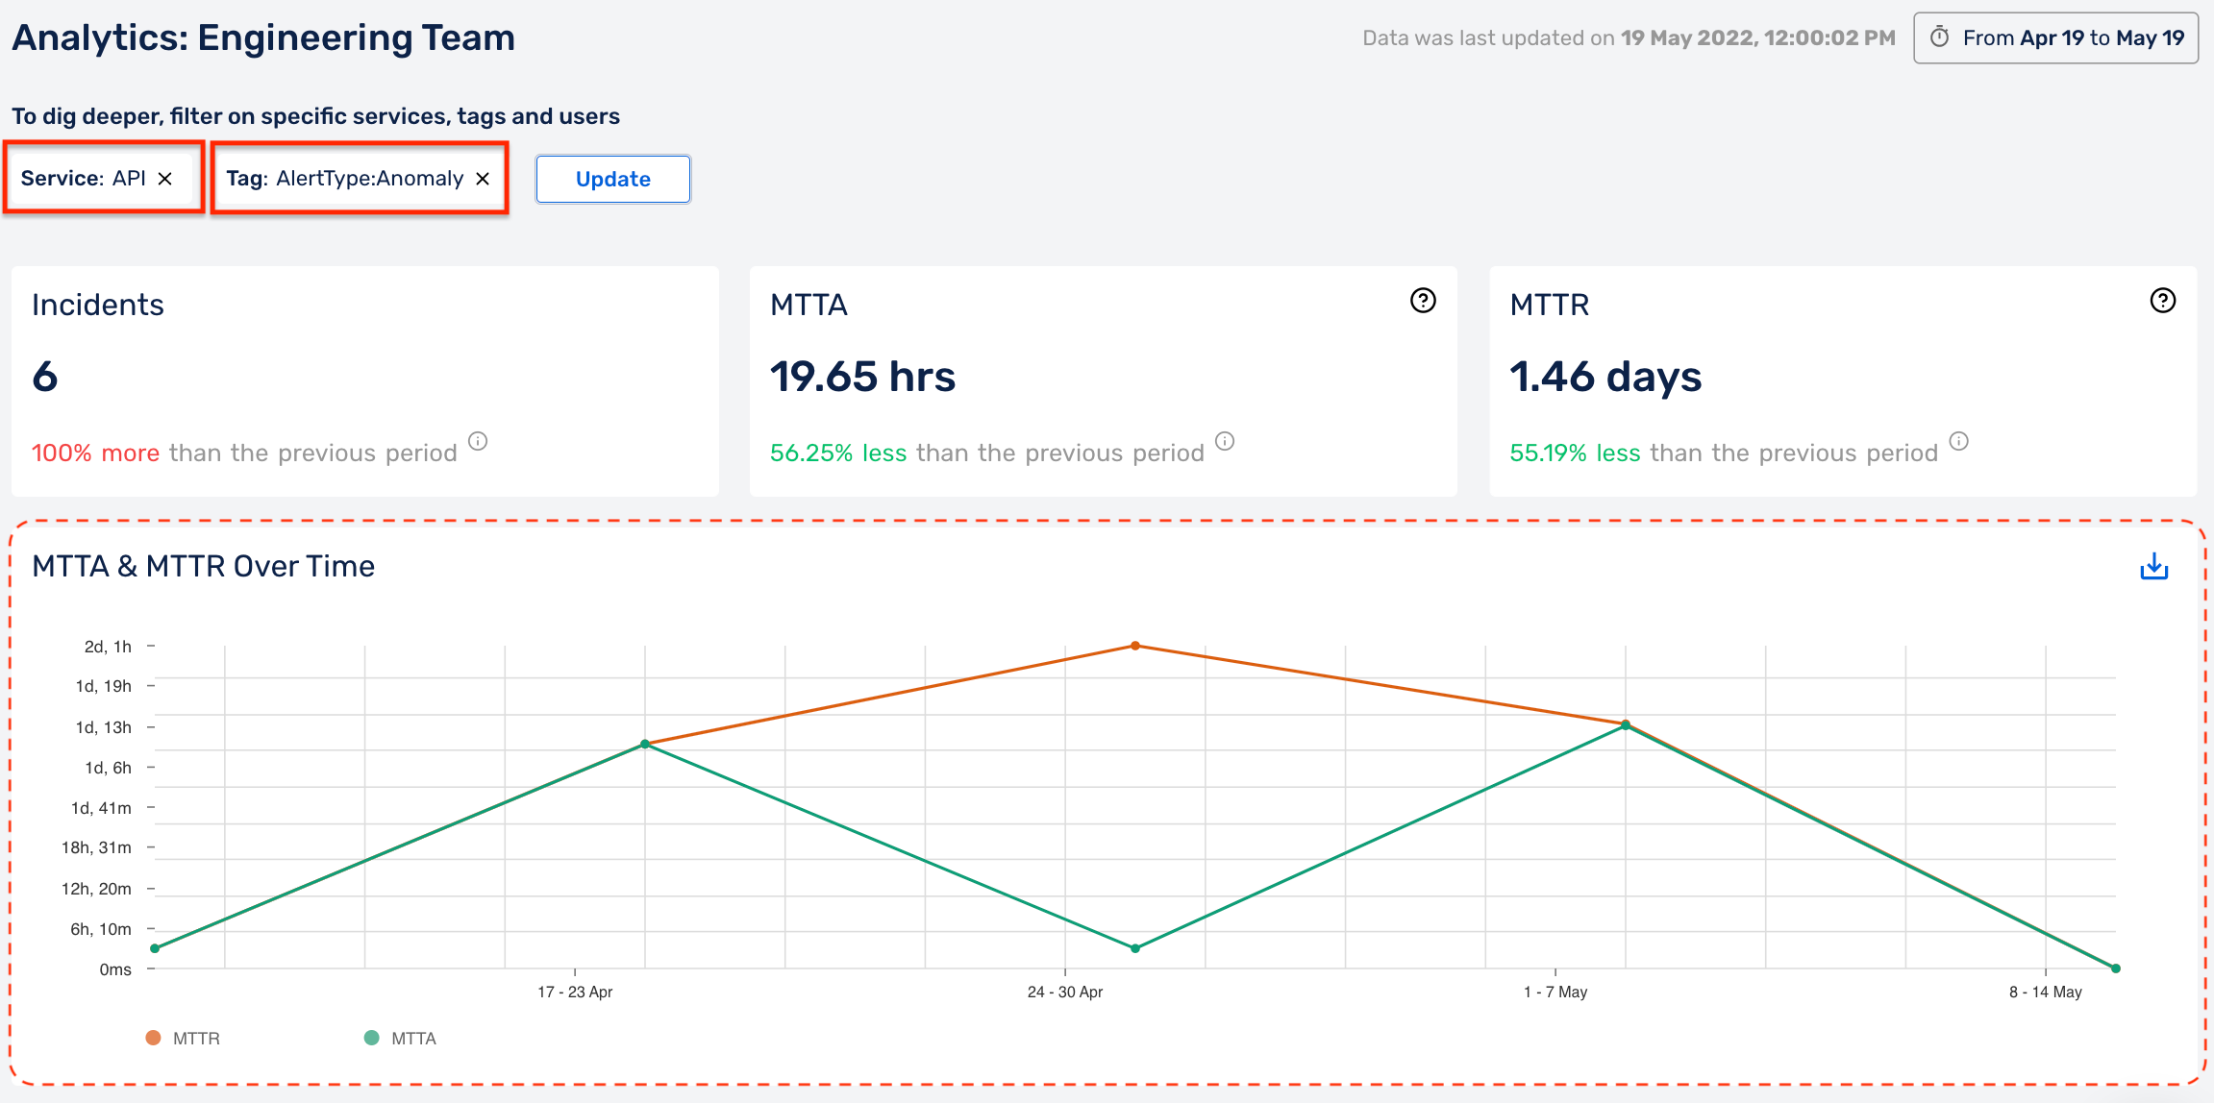The width and height of the screenshot is (2214, 1103).
Task: Hide the AlertType:Anomaly tag filter
Action: [x=483, y=178]
